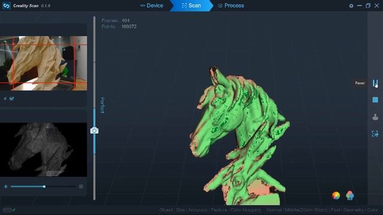
Task: Click the fit-to-view frame icon
Action: [x=375, y=134]
